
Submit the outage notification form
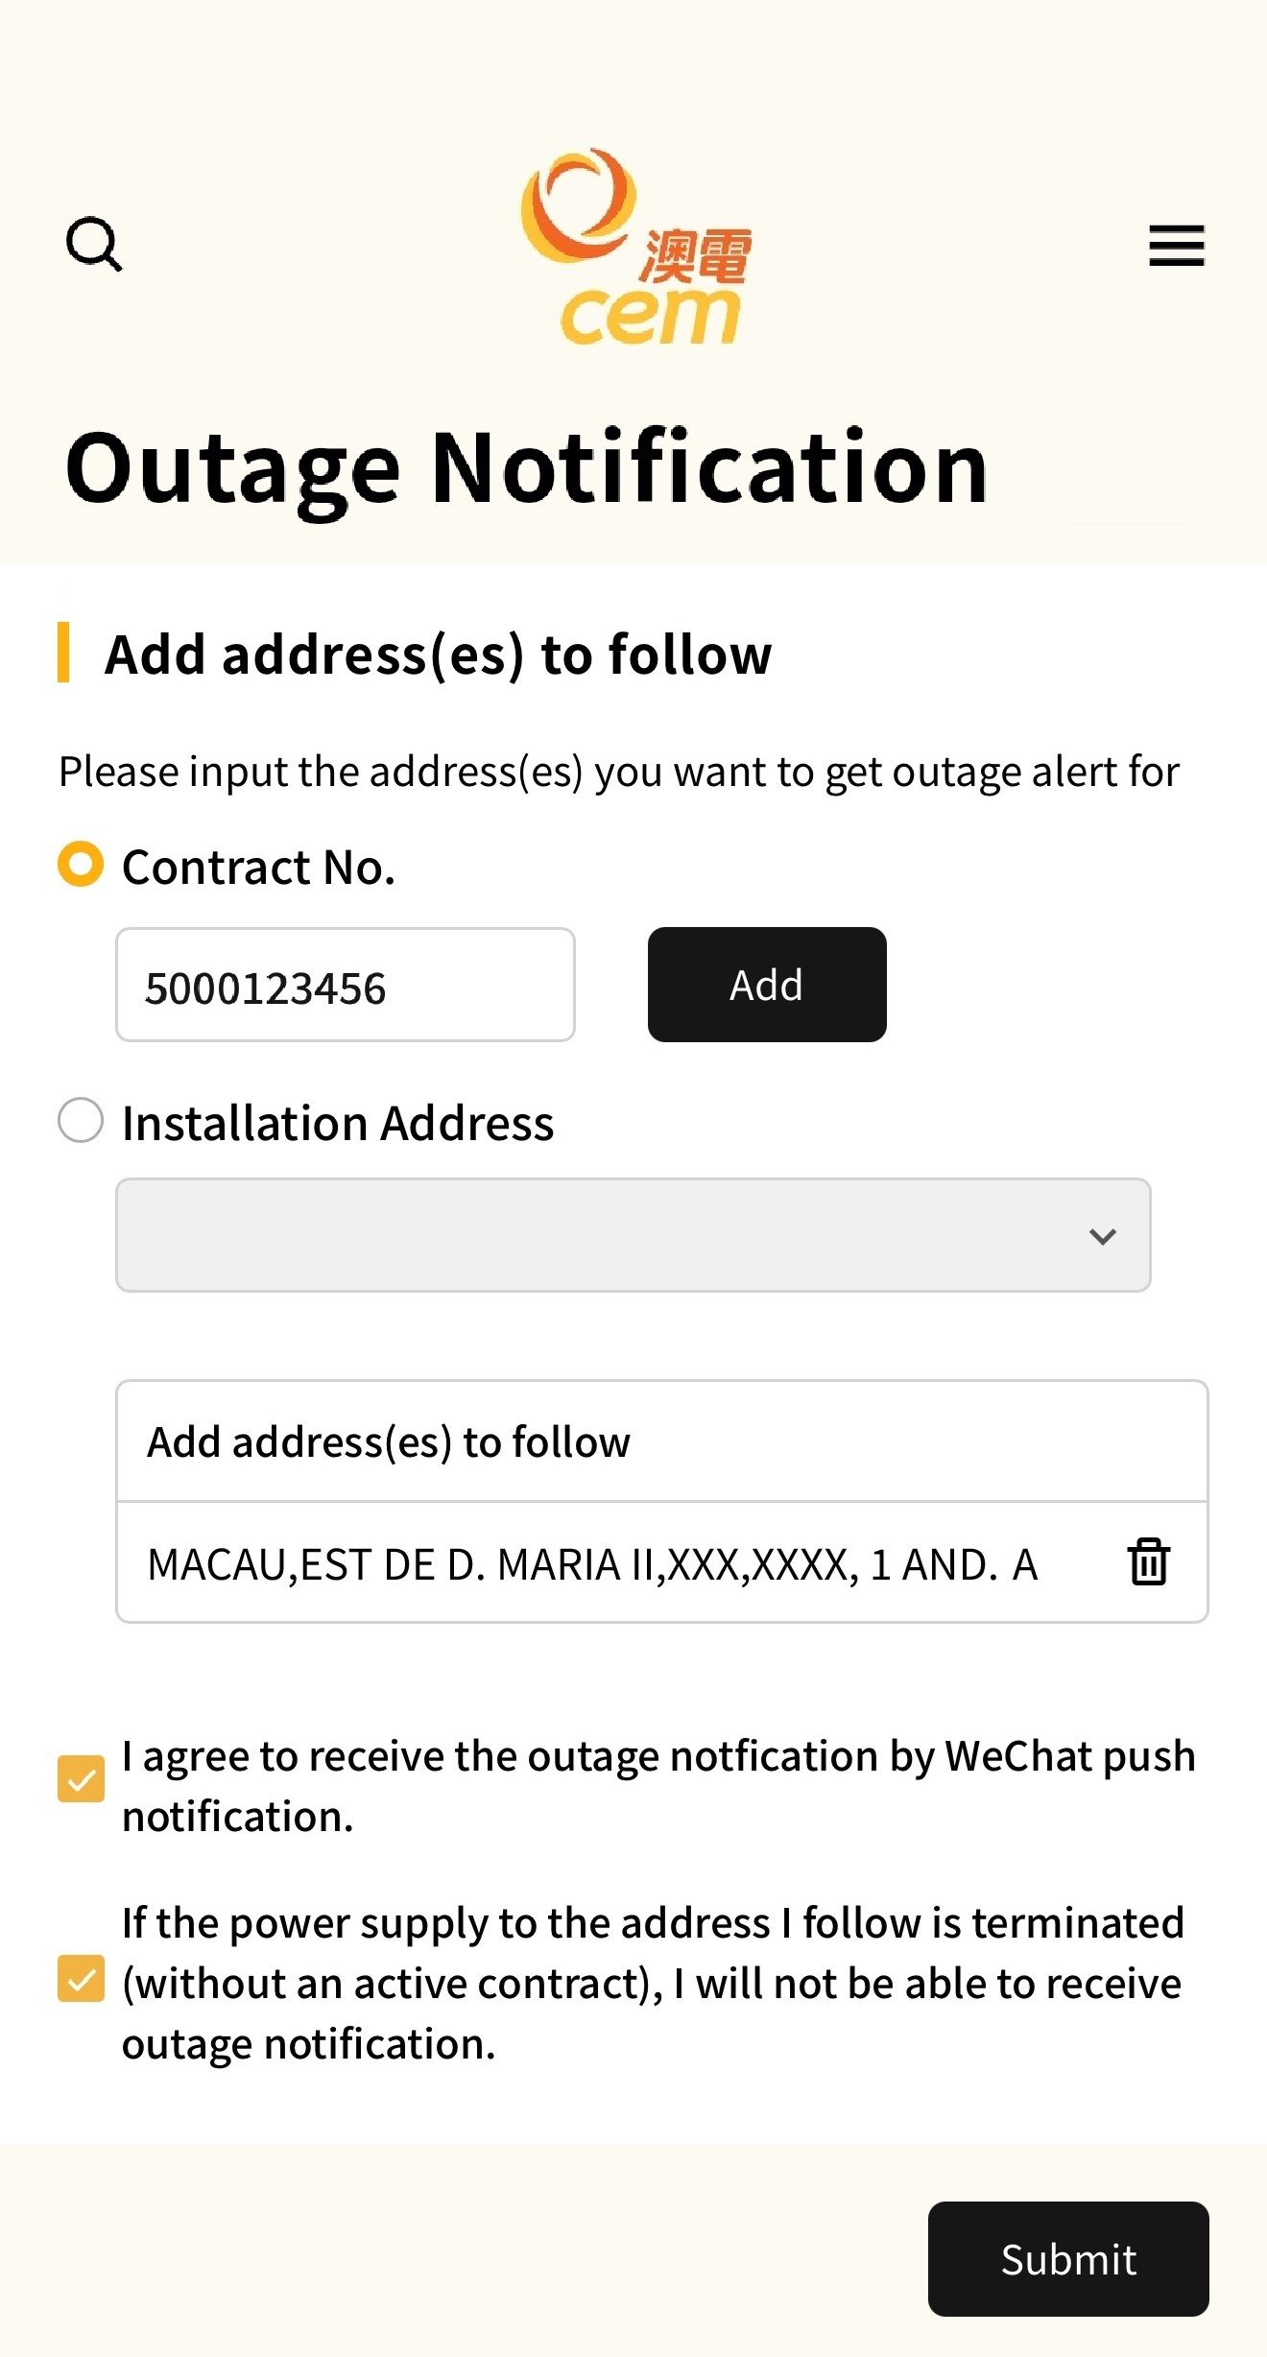(x=1068, y=2259)
